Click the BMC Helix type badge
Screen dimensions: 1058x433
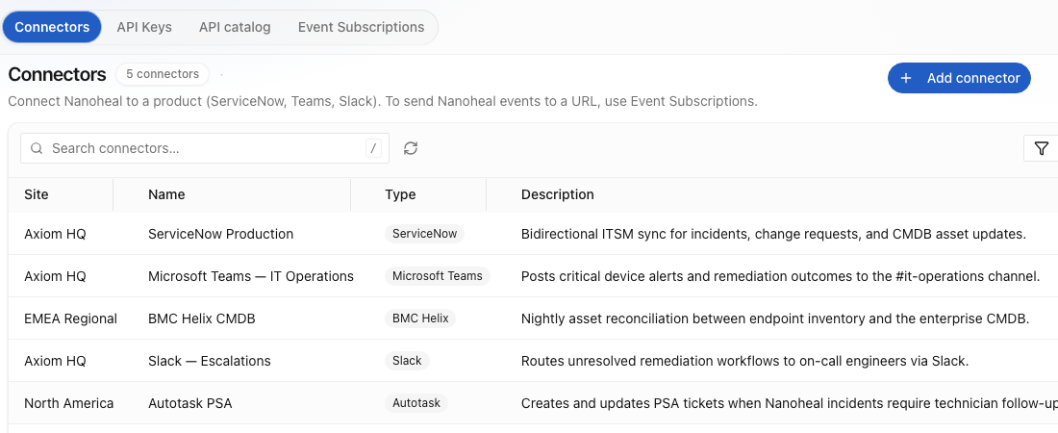tap(420, 318)
